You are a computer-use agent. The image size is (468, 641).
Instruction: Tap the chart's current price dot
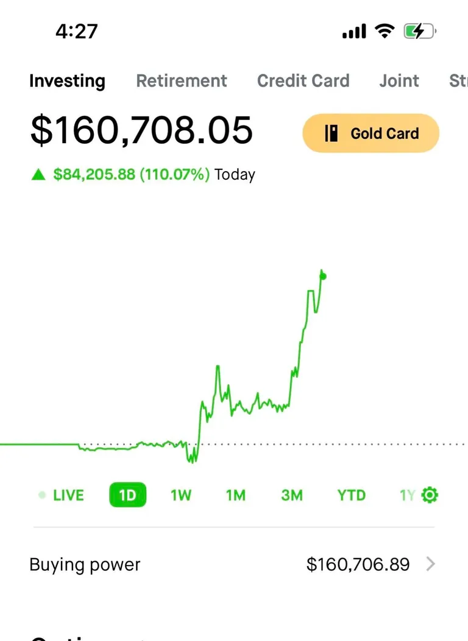[x=323, y=276]
